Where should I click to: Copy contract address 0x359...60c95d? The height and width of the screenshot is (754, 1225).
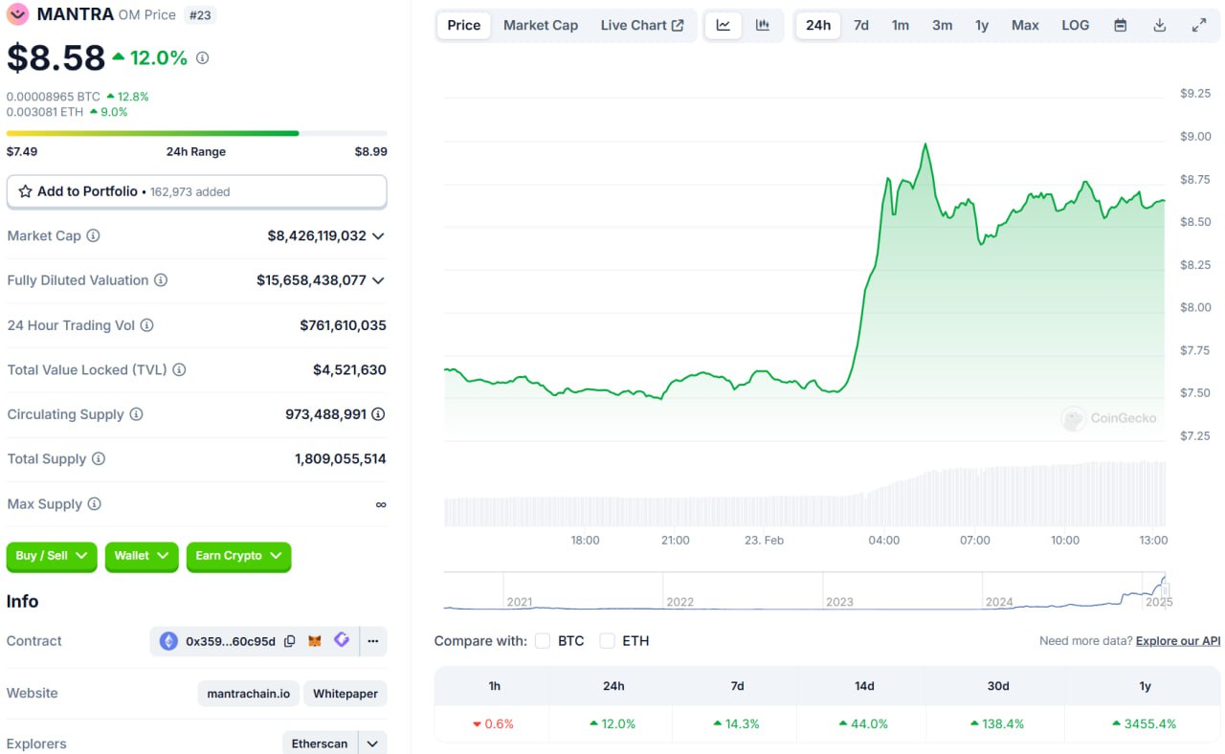[x=290, y=641]
